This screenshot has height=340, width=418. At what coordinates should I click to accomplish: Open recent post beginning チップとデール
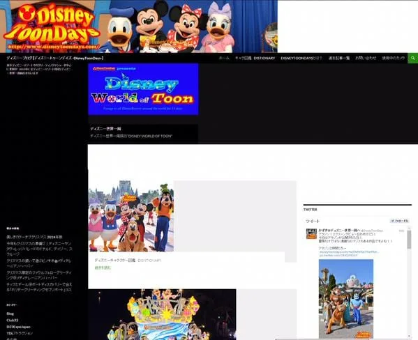pos(39,287)
